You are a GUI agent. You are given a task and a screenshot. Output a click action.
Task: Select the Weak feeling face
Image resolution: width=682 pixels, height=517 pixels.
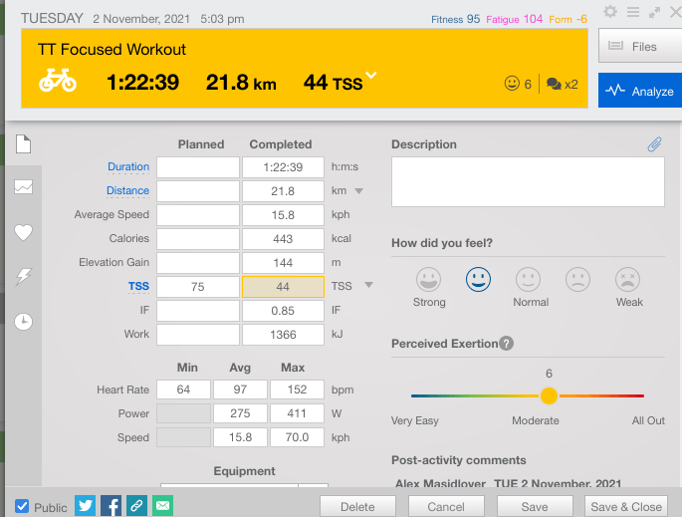627,279
